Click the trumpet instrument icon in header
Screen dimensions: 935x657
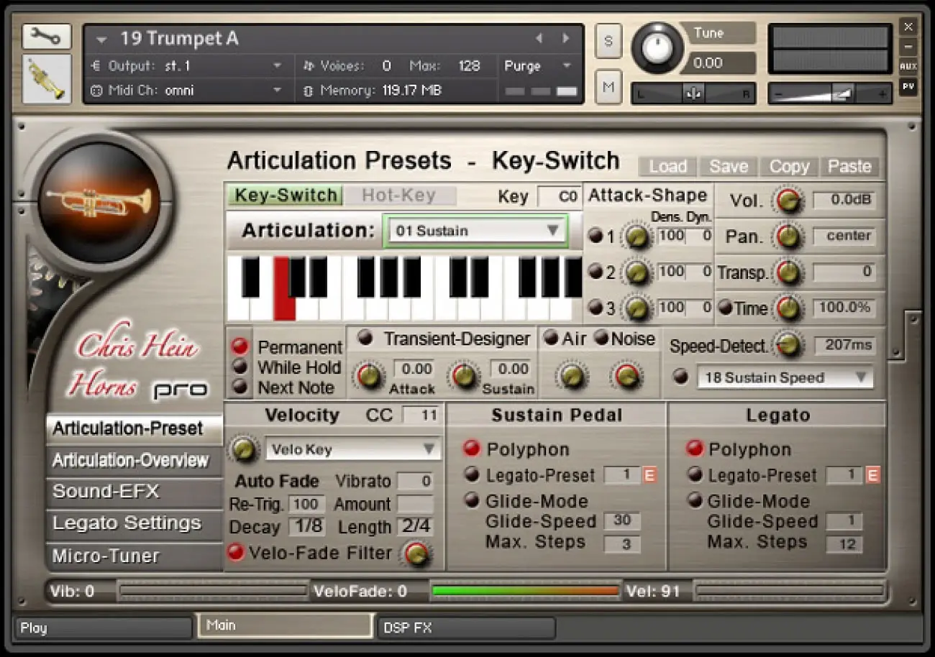[x=46, y=79]
